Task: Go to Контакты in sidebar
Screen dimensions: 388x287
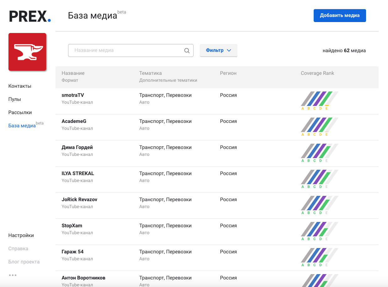Action: pos(20,86)
